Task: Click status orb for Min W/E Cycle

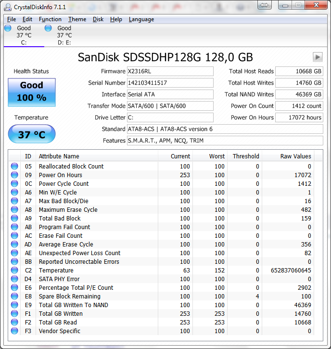Action: [x=14, y=192]
